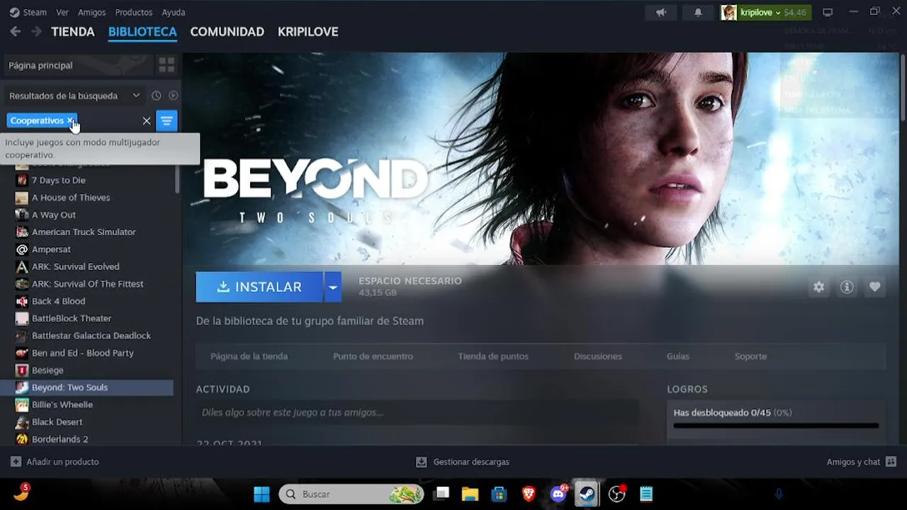Screen dimensions: 907x510
Task: Click the INSTALAR button
Action: tap(259, 287)
